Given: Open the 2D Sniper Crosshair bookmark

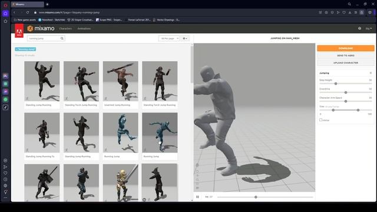Looking at the screenshot, I should click(x=80, y=20).
